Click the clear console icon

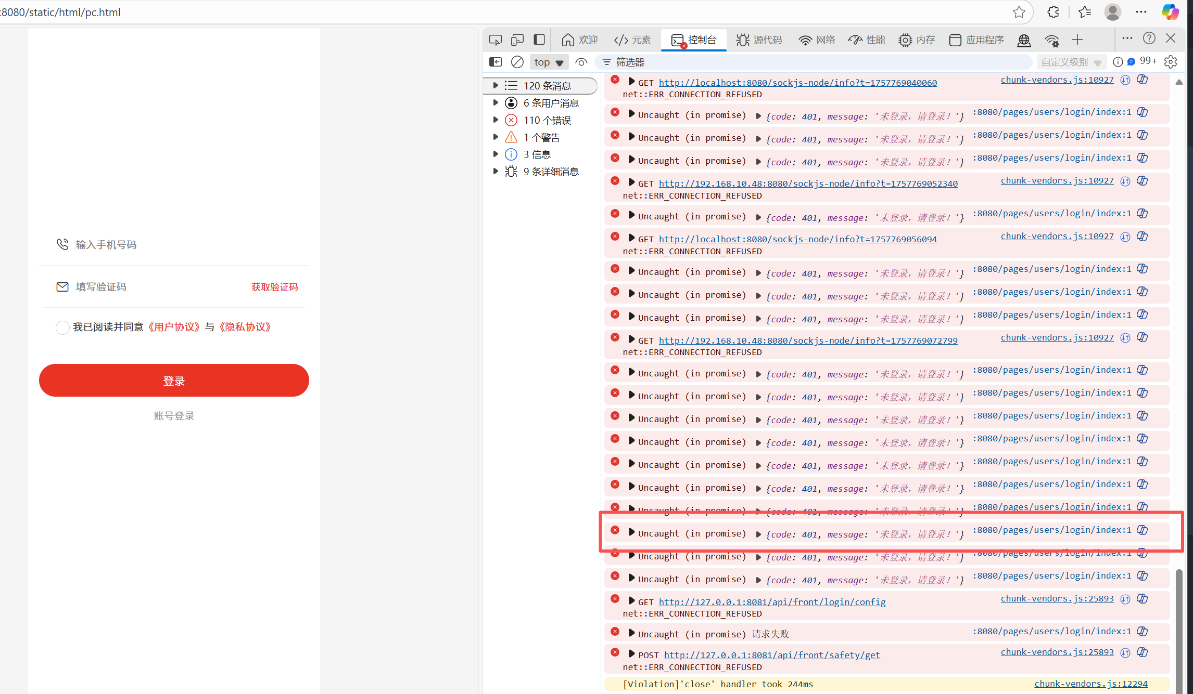pyautogui.click(x=517, y=62)
